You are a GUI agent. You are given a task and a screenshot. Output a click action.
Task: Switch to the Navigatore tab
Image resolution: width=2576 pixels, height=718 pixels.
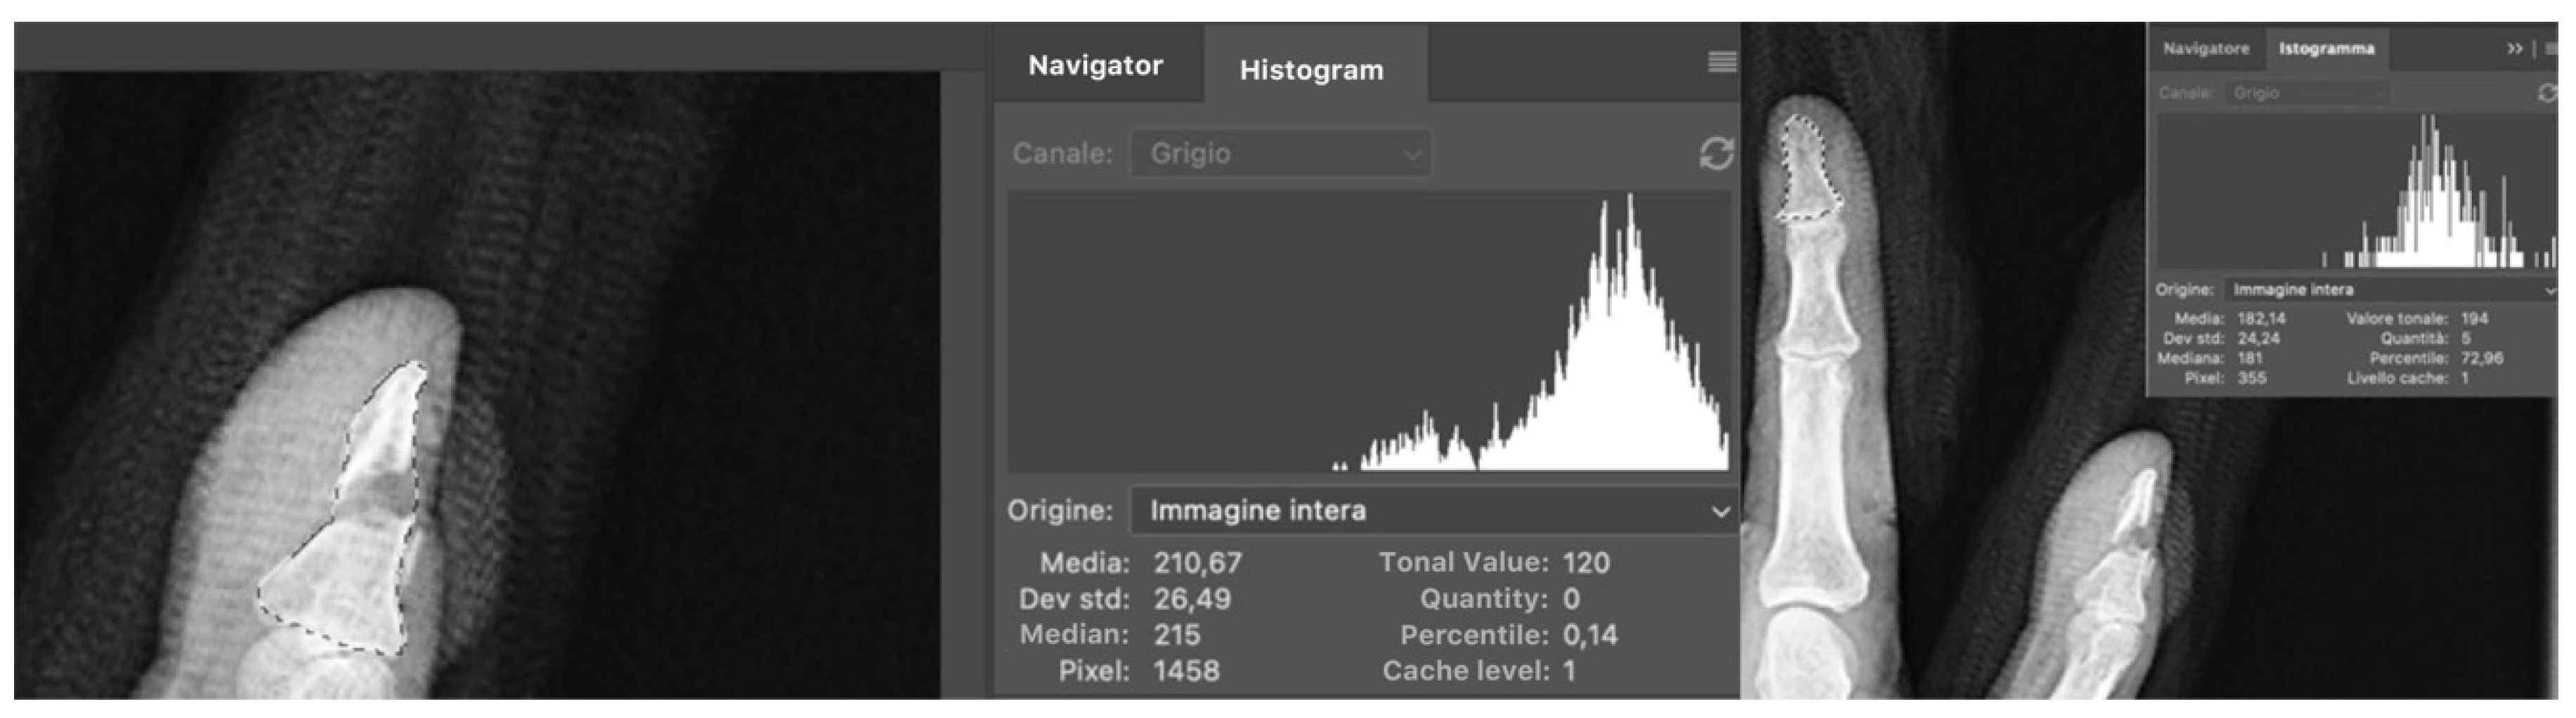click(2205, 49)
